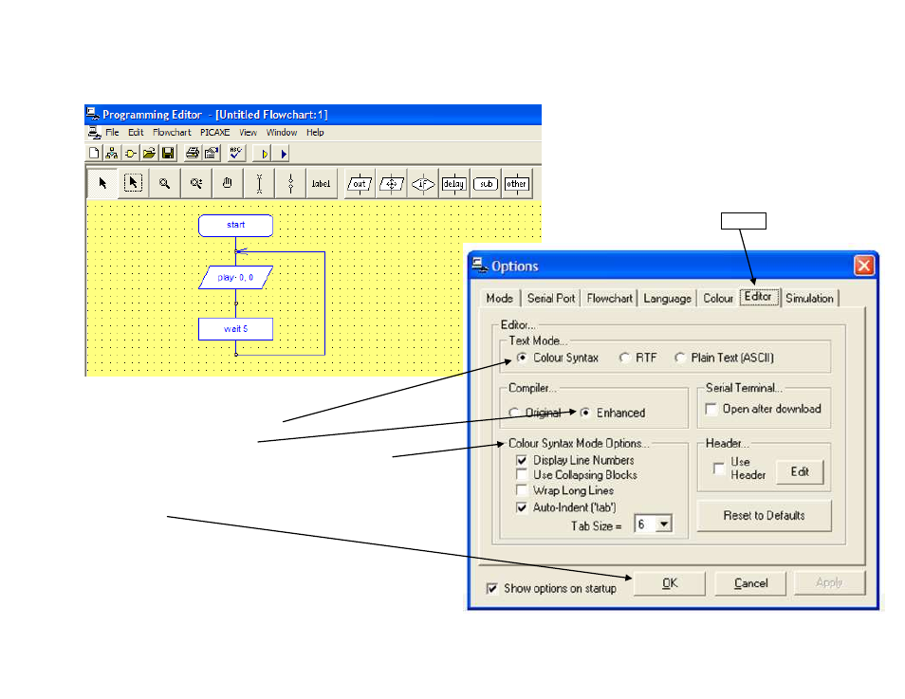
Task: Select the 'wait 5' flowchart block
Action: coord(235,329)
